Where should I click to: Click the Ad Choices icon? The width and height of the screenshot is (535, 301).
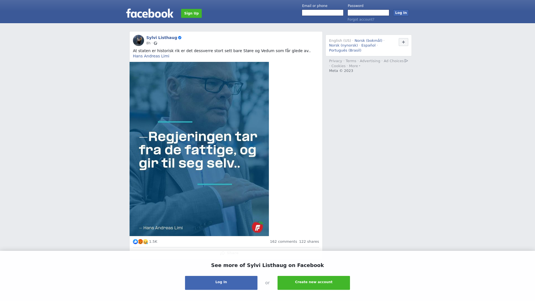(406, 61)
